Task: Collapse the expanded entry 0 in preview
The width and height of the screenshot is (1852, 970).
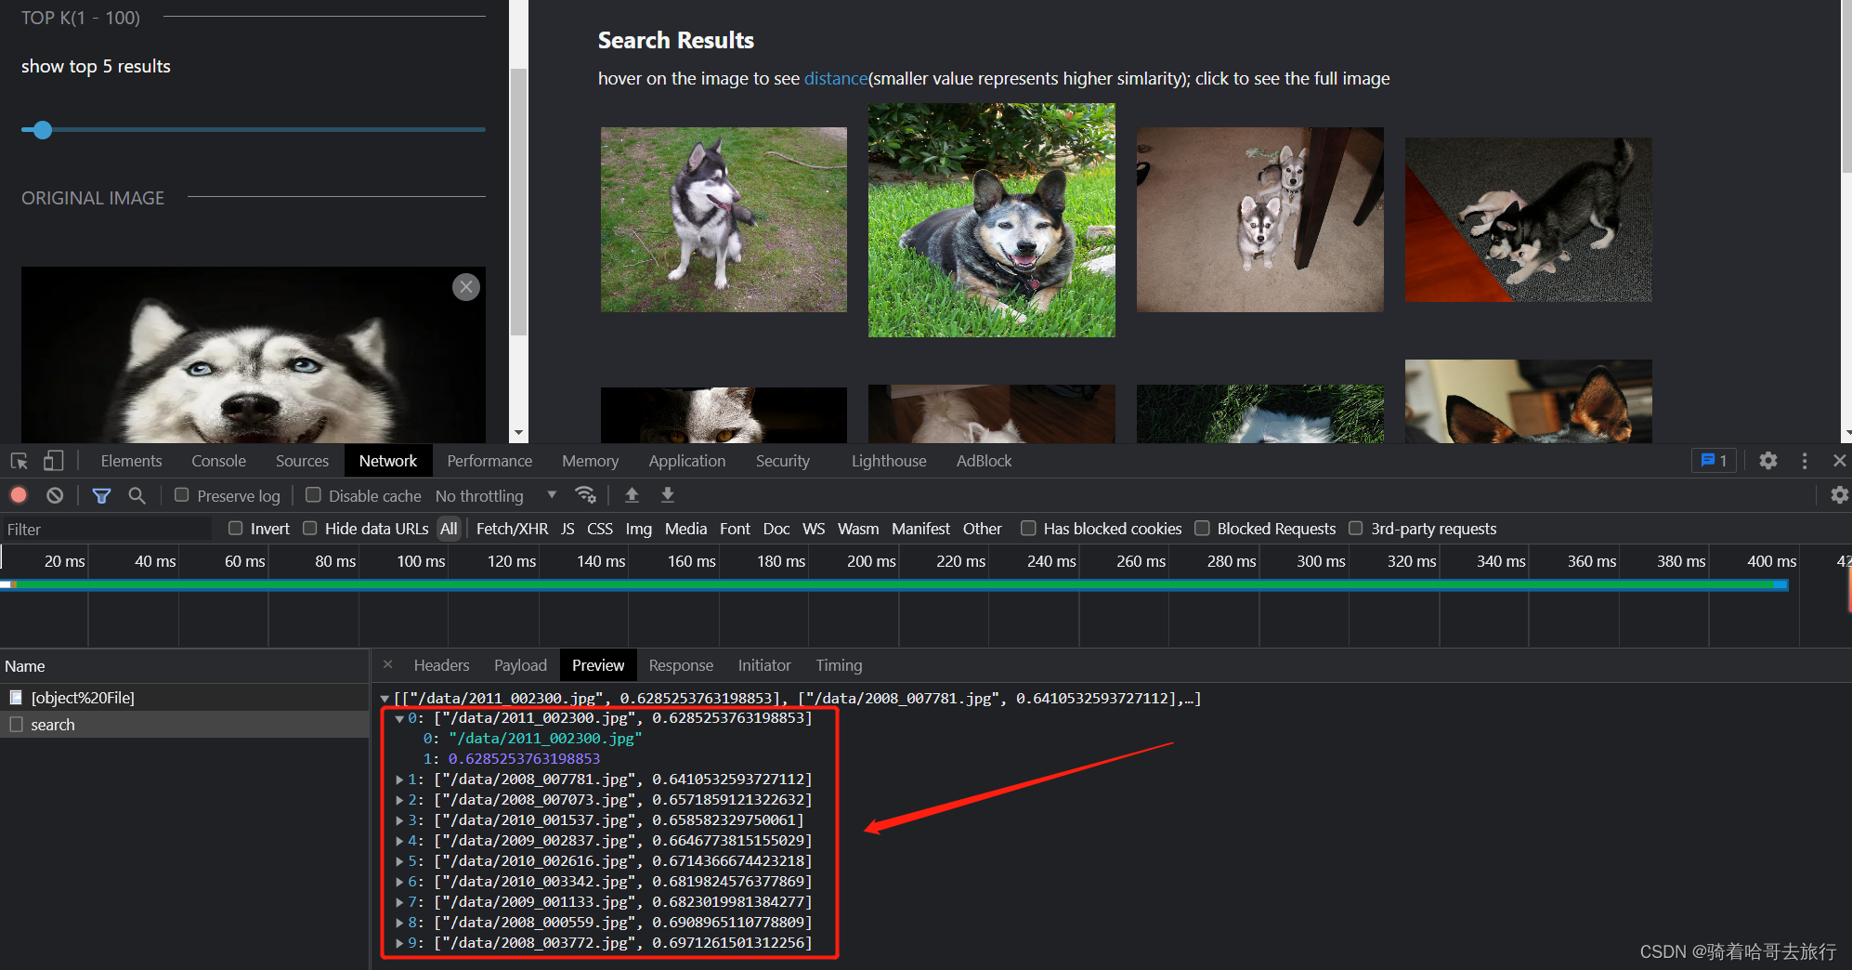Action: [399, 718]
